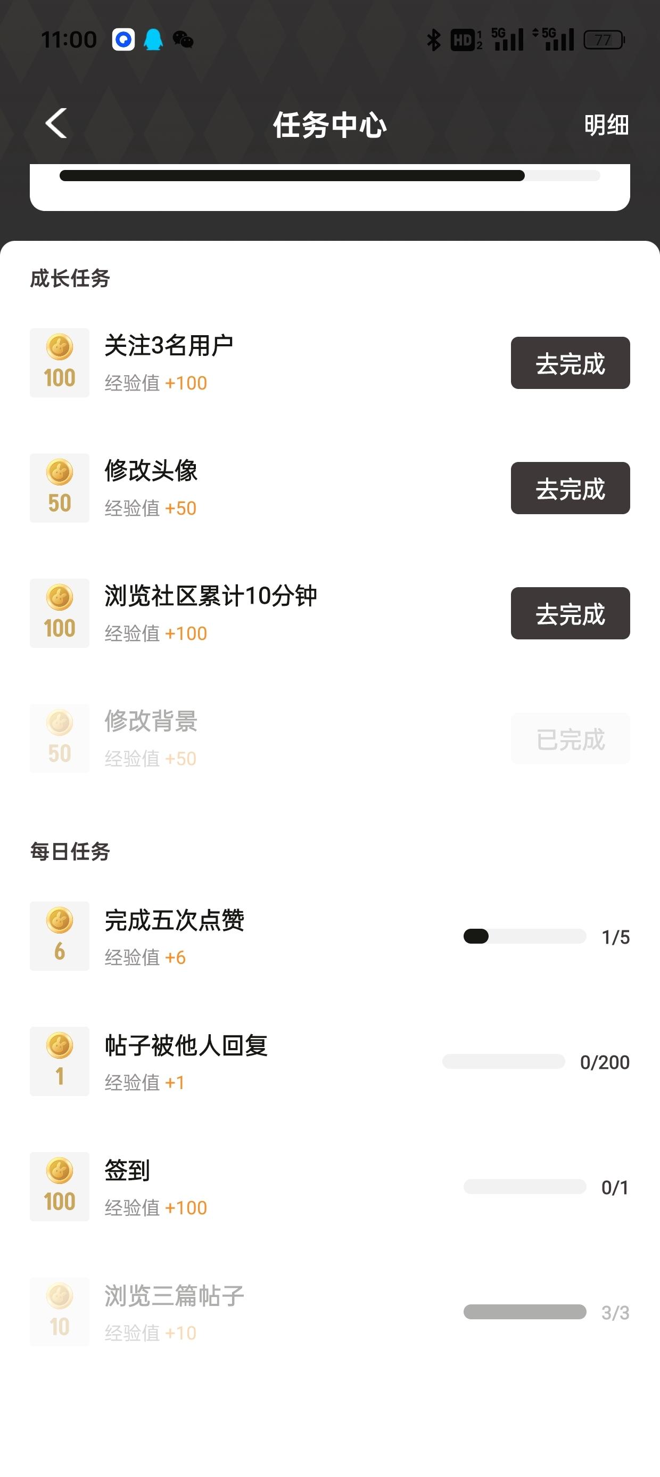The image size is (660, 1477).
Task: Tap WeChat icon in status bar
Action: click(183, 39)
